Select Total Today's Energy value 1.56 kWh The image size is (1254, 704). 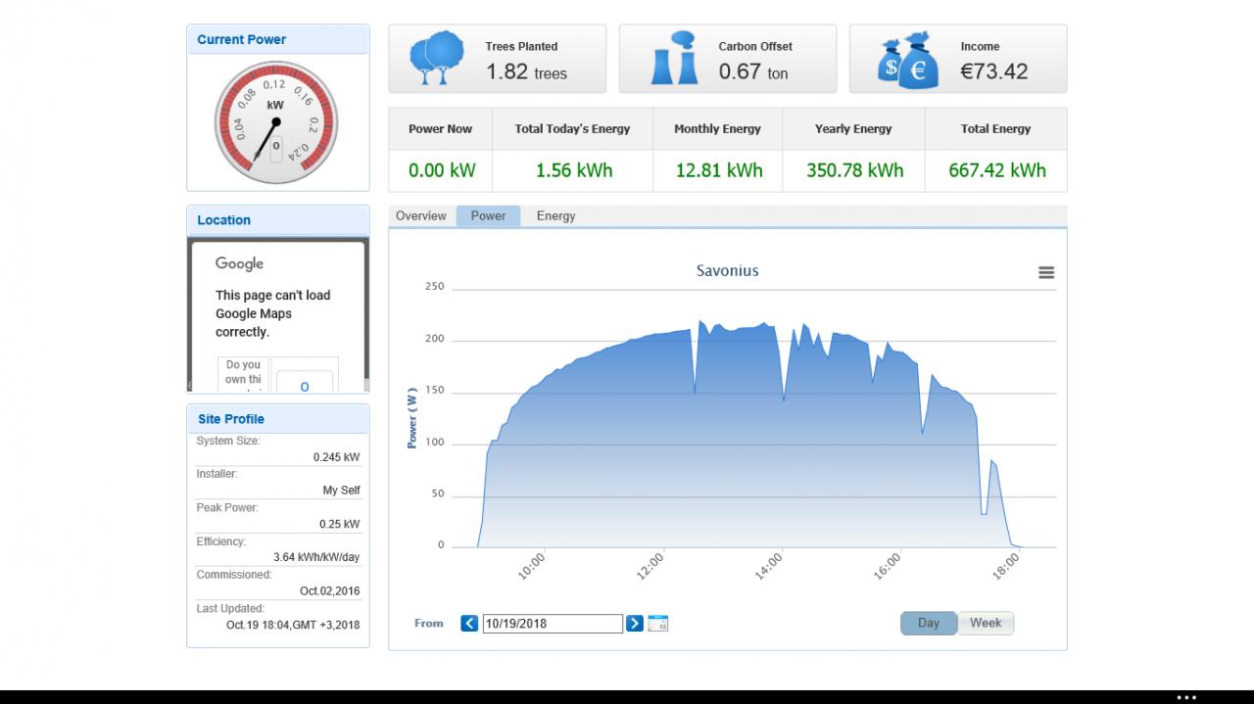(574, 170)
